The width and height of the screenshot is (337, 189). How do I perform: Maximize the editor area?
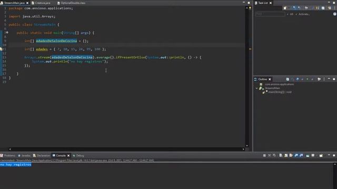pos(249,3)
